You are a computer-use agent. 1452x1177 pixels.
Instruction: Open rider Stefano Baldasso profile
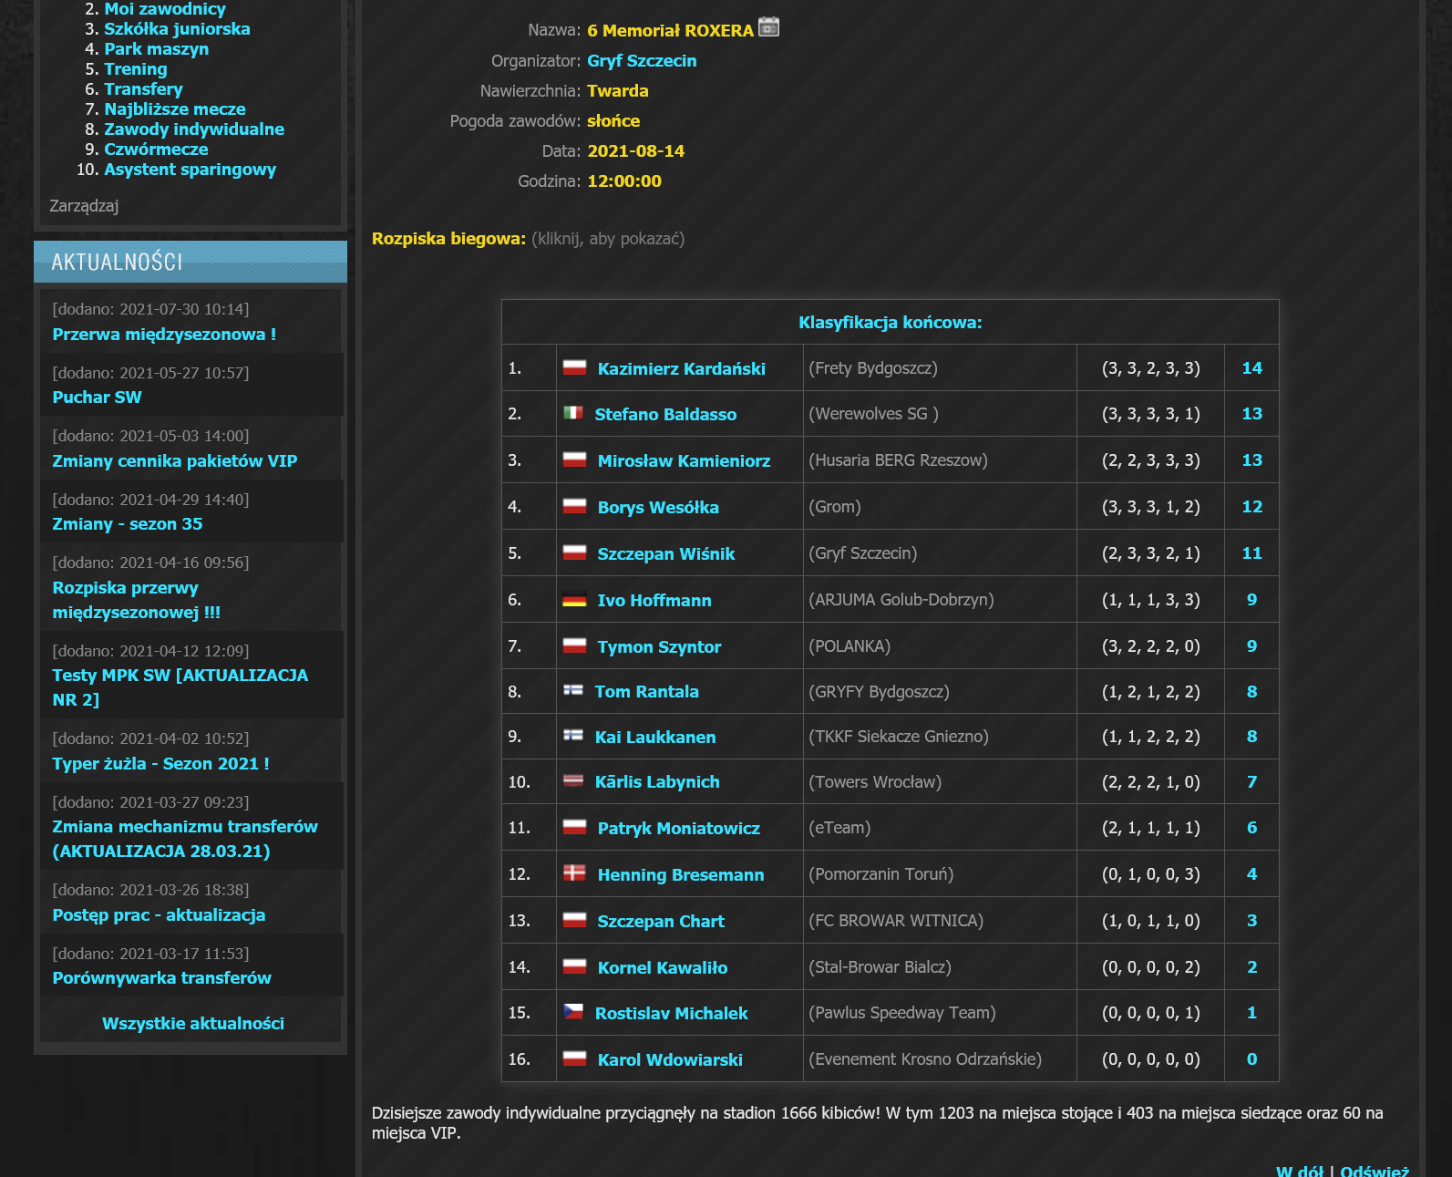pos(665,415)
